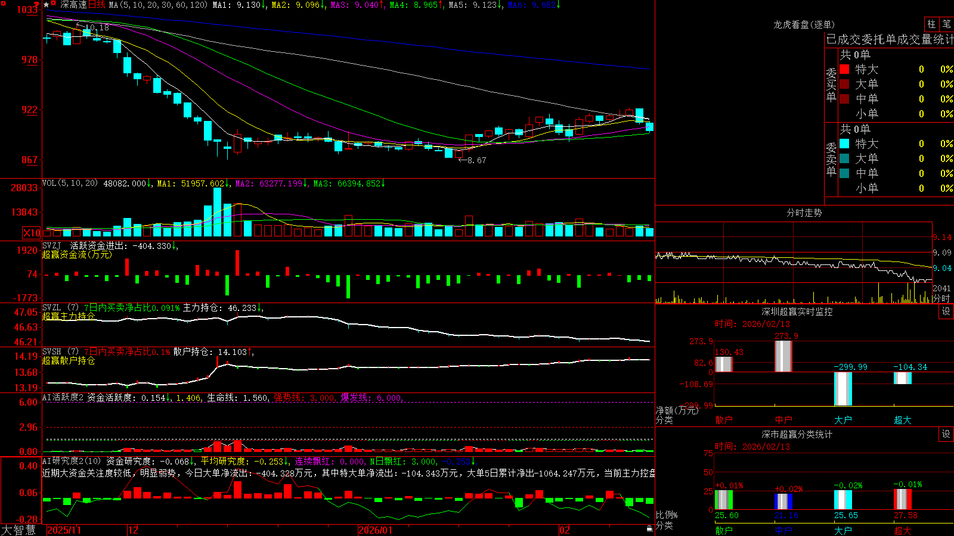Click the star favorite icon before 深高速

click(47, 5)
